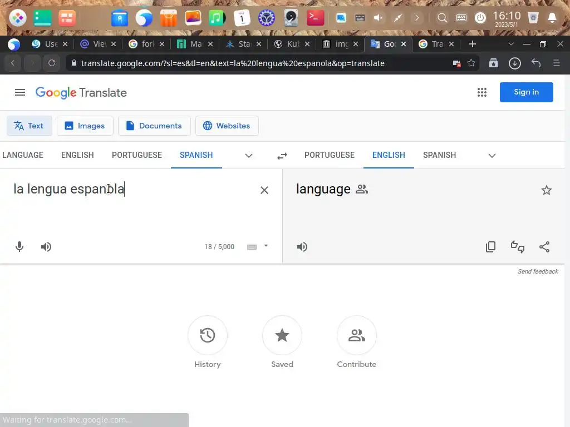Click the volume icon in the system tray
The width and height of the screenshot is (570, 427).
tap(378, 17)
